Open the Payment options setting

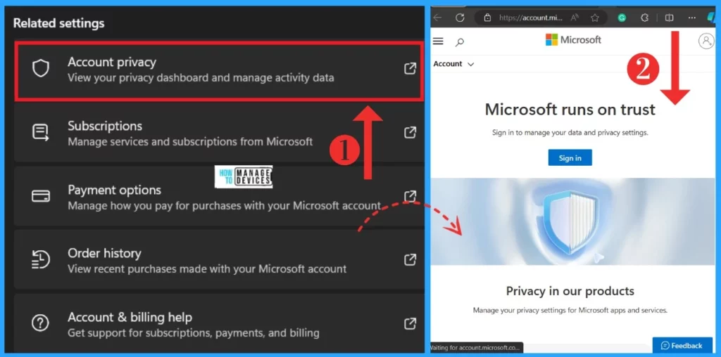point(219,196)
